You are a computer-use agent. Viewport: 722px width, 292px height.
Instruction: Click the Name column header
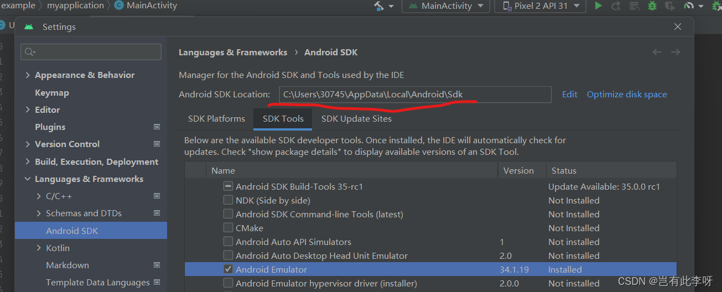[x=352, y=170]
